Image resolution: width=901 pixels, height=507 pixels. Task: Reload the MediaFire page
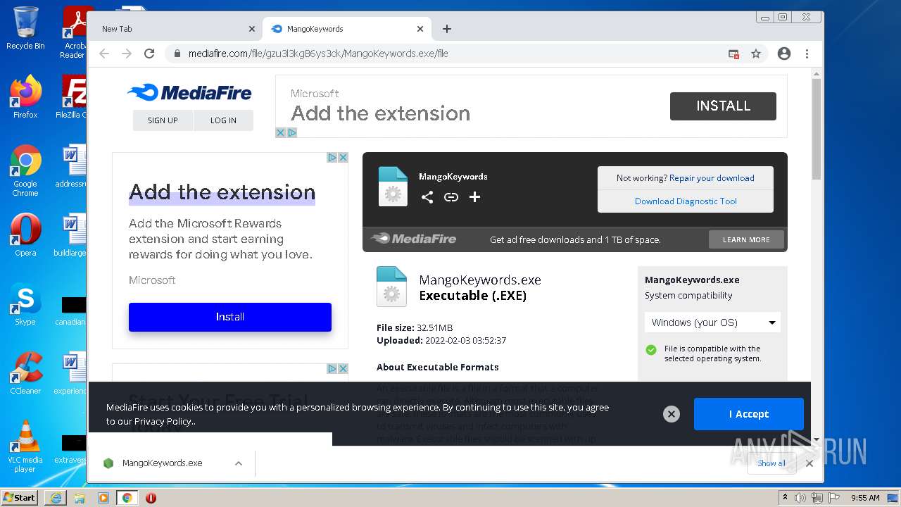pos(149,54)
